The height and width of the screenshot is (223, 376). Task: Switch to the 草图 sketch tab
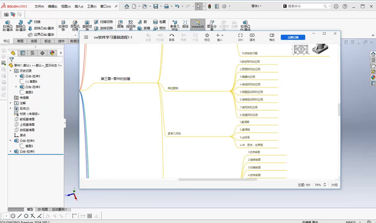click(20, 41)
